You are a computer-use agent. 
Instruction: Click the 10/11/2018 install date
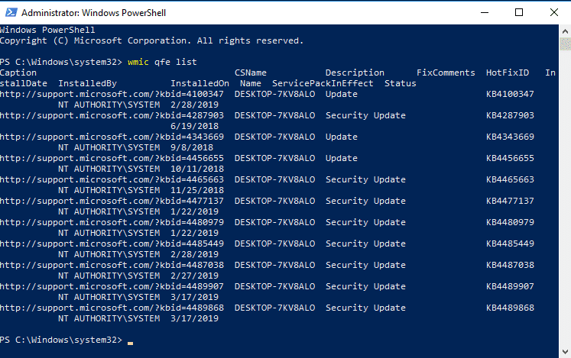(x=197, y=169)
